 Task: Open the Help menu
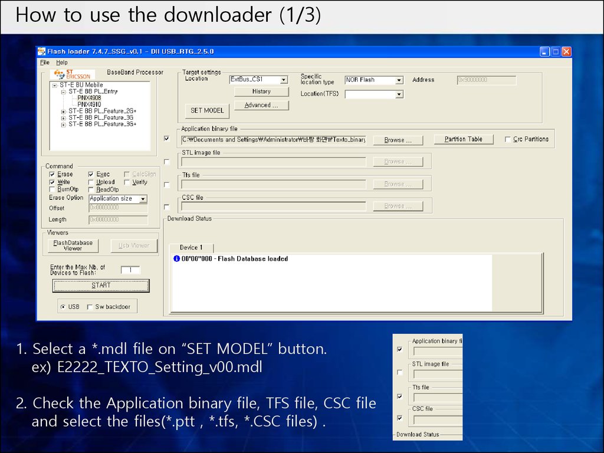pos(61,63)
